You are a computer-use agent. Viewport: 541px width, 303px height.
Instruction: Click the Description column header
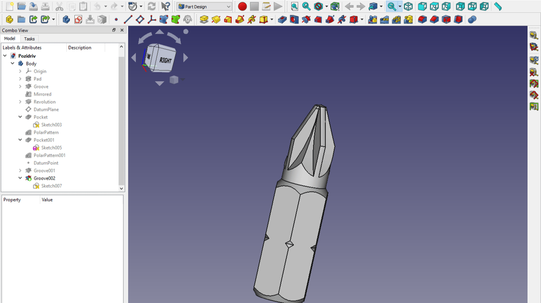click(80, 48)
